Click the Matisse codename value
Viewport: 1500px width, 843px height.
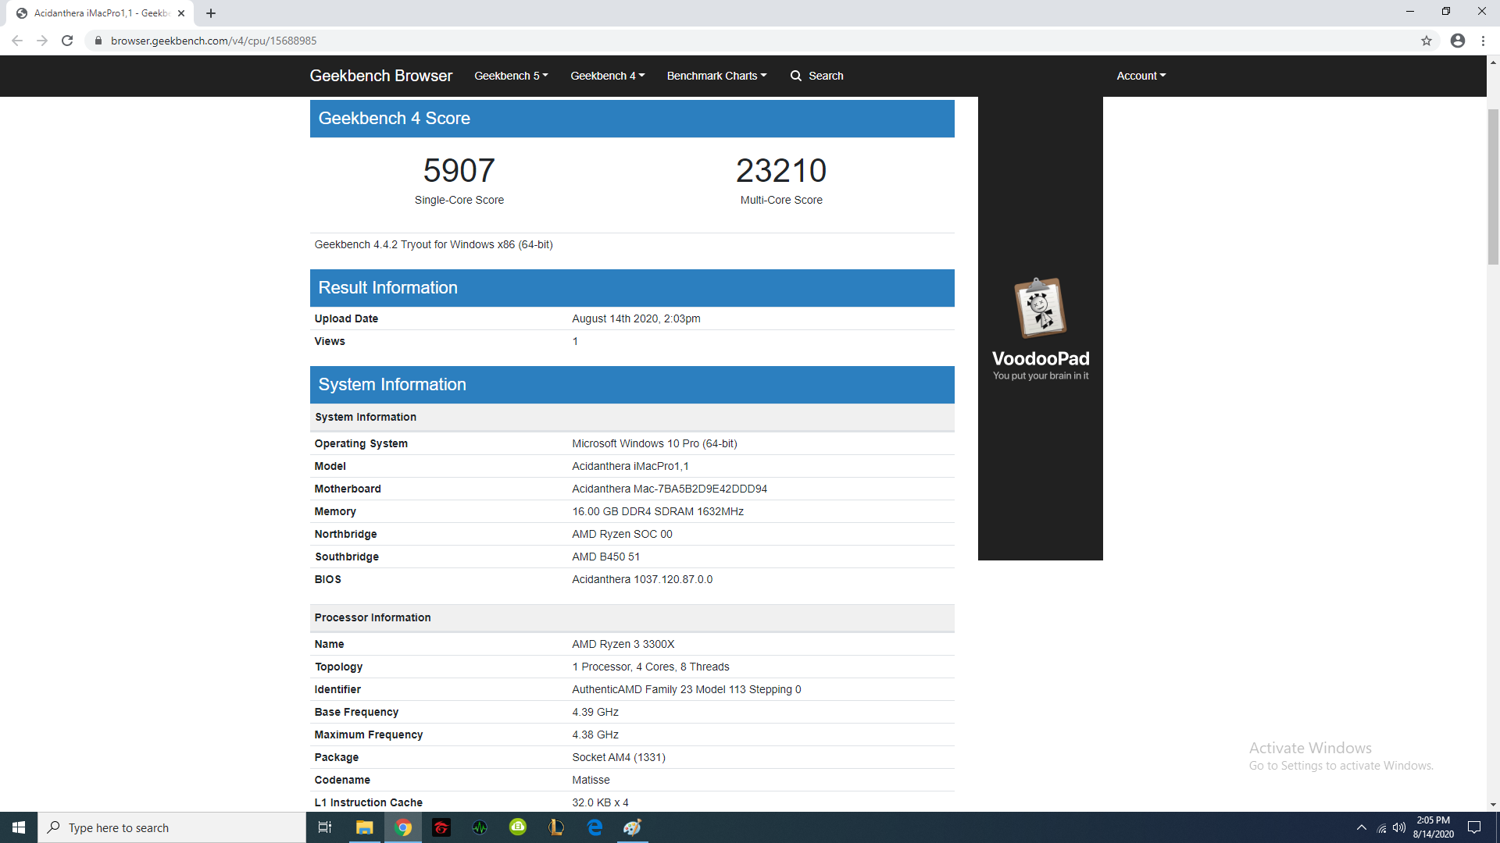pos(591,780)
